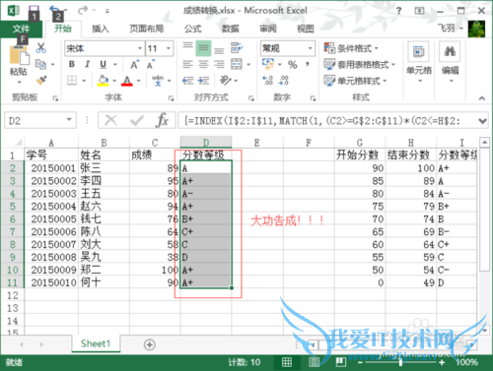Click accounting number format icon

(268, 64)
